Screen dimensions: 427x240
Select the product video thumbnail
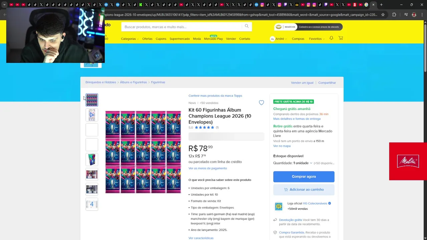click(x=92, y=115)
